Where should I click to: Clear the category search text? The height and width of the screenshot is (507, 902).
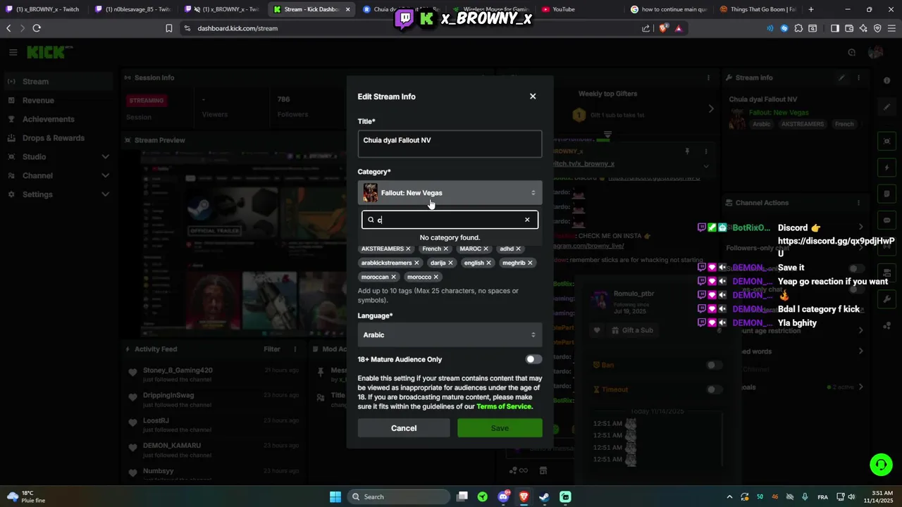click(527, 220)
